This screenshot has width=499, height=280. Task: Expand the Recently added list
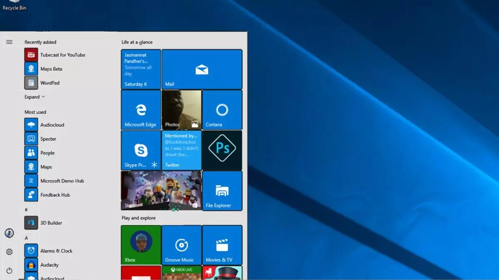coord(35,97)
